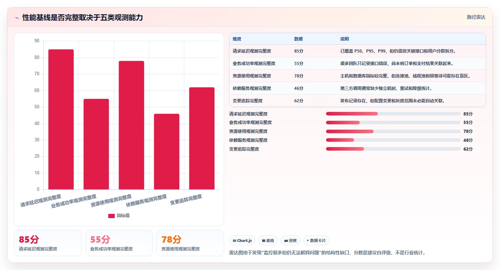The width and height of the screenshot is (500, 270).
Task: Click the 85分 data card
Action: click(x=48, y=243)
